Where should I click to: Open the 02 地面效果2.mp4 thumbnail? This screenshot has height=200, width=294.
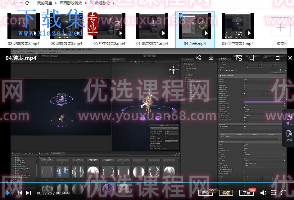coord(24,26)
